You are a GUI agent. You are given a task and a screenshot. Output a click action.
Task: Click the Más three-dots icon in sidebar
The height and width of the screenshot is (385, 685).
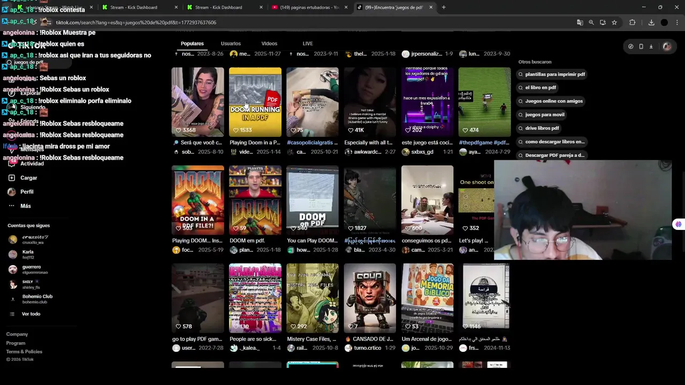(12, 206)
